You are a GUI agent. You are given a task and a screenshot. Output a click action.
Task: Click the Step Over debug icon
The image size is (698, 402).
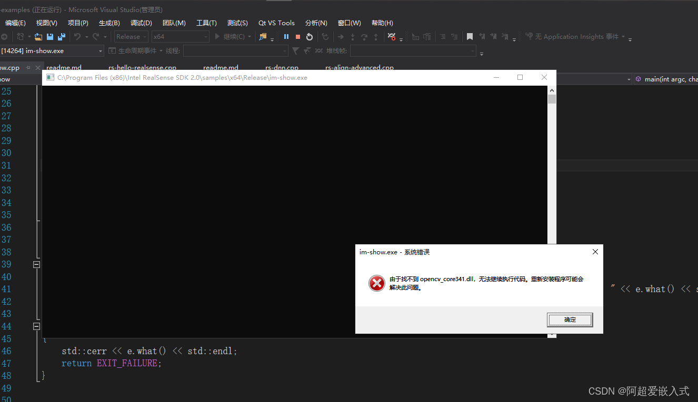click(364, 37)
